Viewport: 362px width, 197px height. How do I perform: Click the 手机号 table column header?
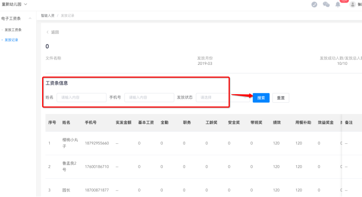point(90,123)
